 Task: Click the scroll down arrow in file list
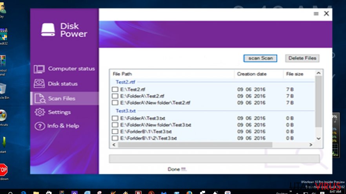(x=319, y=138)
